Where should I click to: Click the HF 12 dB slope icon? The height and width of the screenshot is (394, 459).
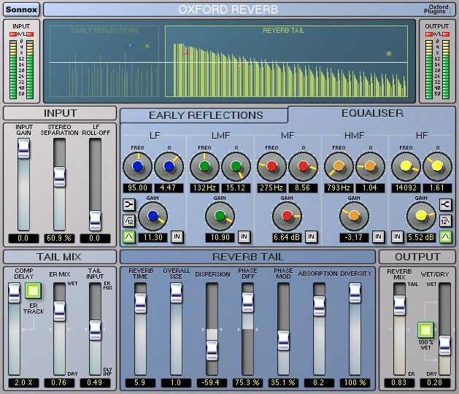pyautogui.click(x=445, y=222)
